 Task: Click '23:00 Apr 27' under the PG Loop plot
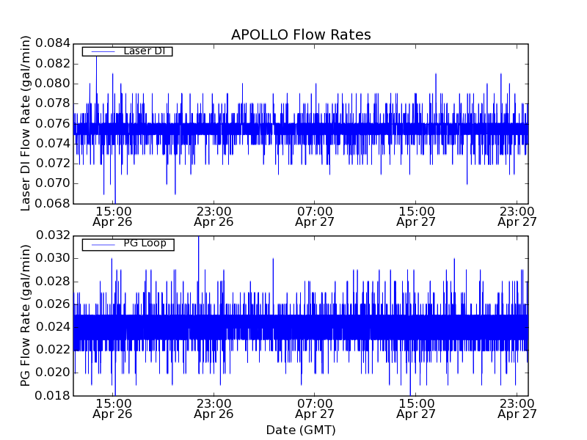tap(517, 409)
